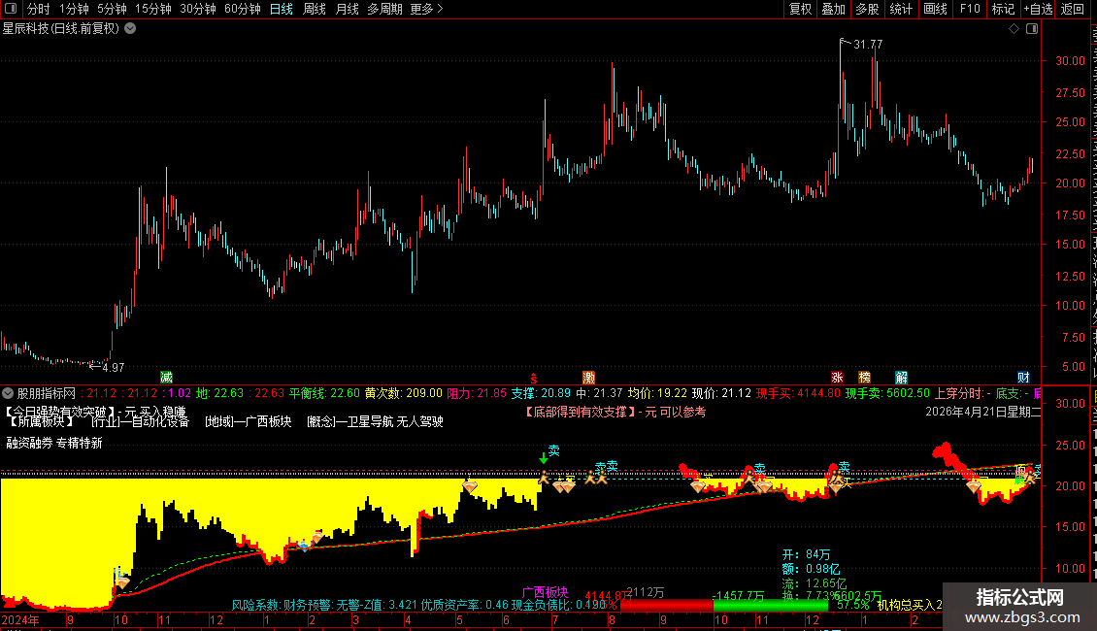Image resolution: width=1097 pixels, height=631 pixels.
Task: Add stock via +自选 button
Action: point(1038,9)
